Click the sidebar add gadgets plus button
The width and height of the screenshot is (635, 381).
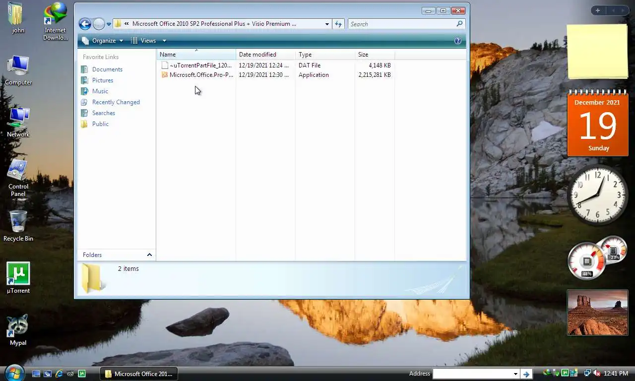point(598,10)
